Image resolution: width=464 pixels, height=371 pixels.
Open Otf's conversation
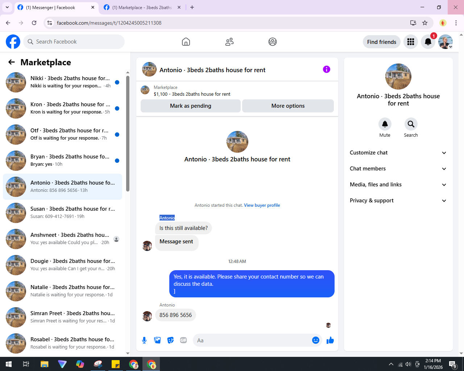[x=62, y=135]
